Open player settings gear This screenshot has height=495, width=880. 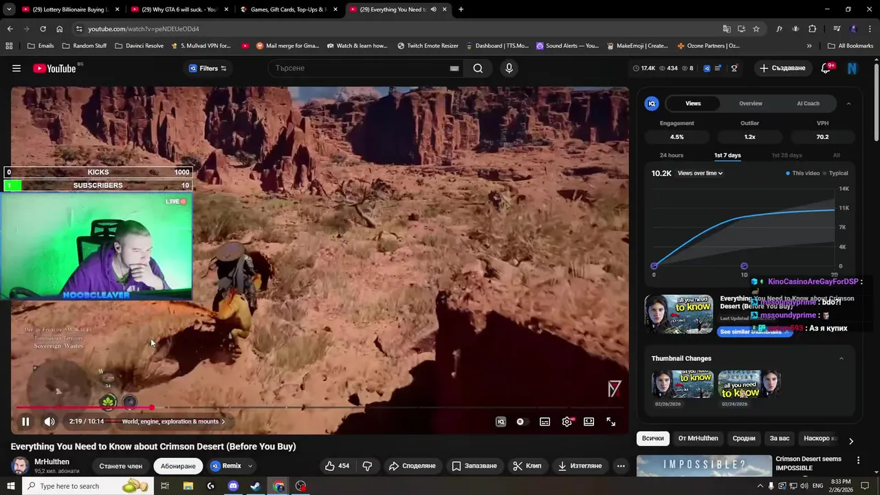click(567, 421)
